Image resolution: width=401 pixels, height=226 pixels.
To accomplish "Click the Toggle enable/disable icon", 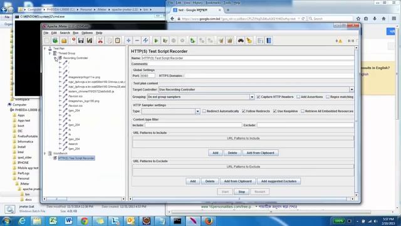I will [145, 40].
